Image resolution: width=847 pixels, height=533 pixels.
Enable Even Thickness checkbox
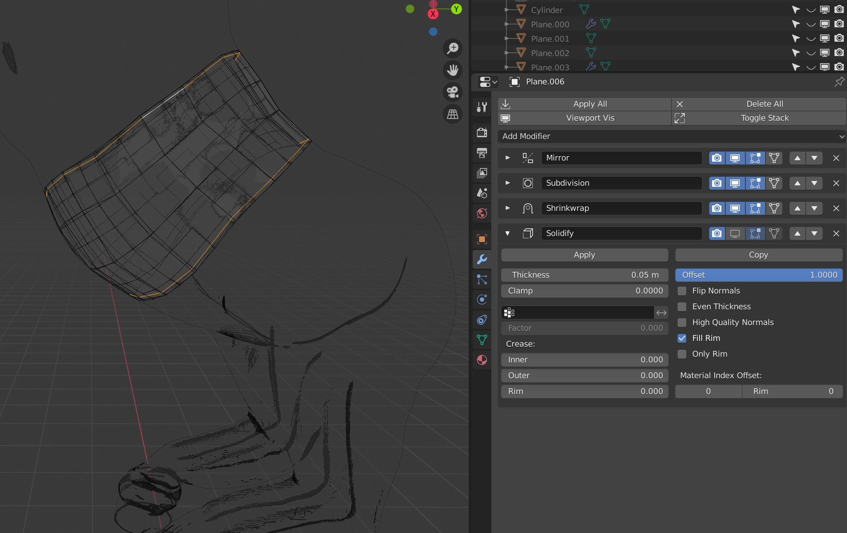[x=682, y=307]
